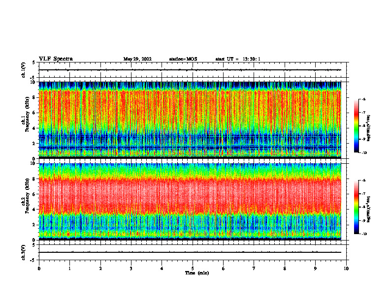
Task: Click the ch.2 spectrogram color bar
Action: 356,207
